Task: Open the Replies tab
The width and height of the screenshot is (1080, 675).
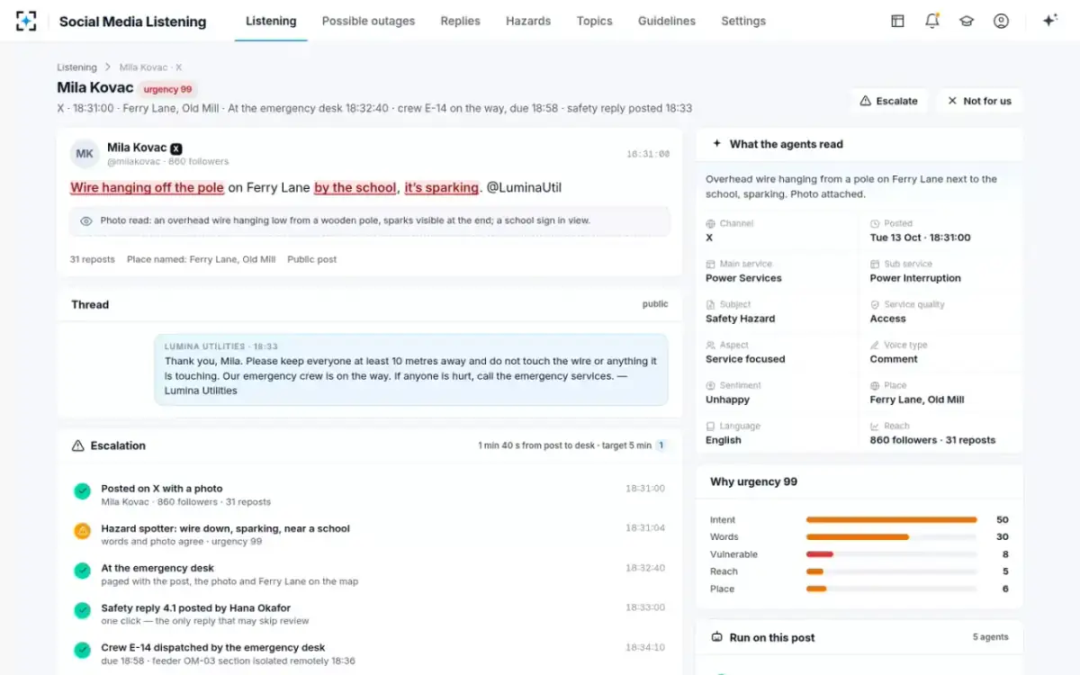Action: pos(461,21)
